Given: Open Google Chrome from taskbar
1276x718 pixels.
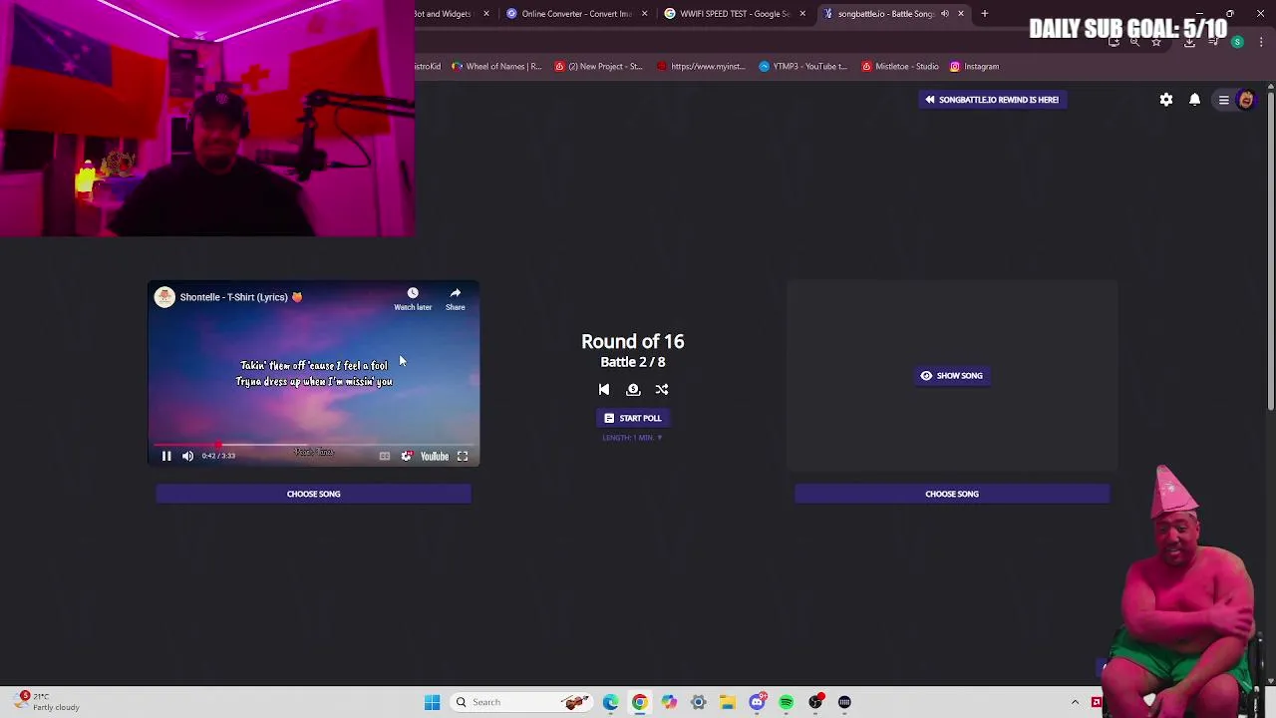Looking at the screenshot, I should (x=639, y=702).
